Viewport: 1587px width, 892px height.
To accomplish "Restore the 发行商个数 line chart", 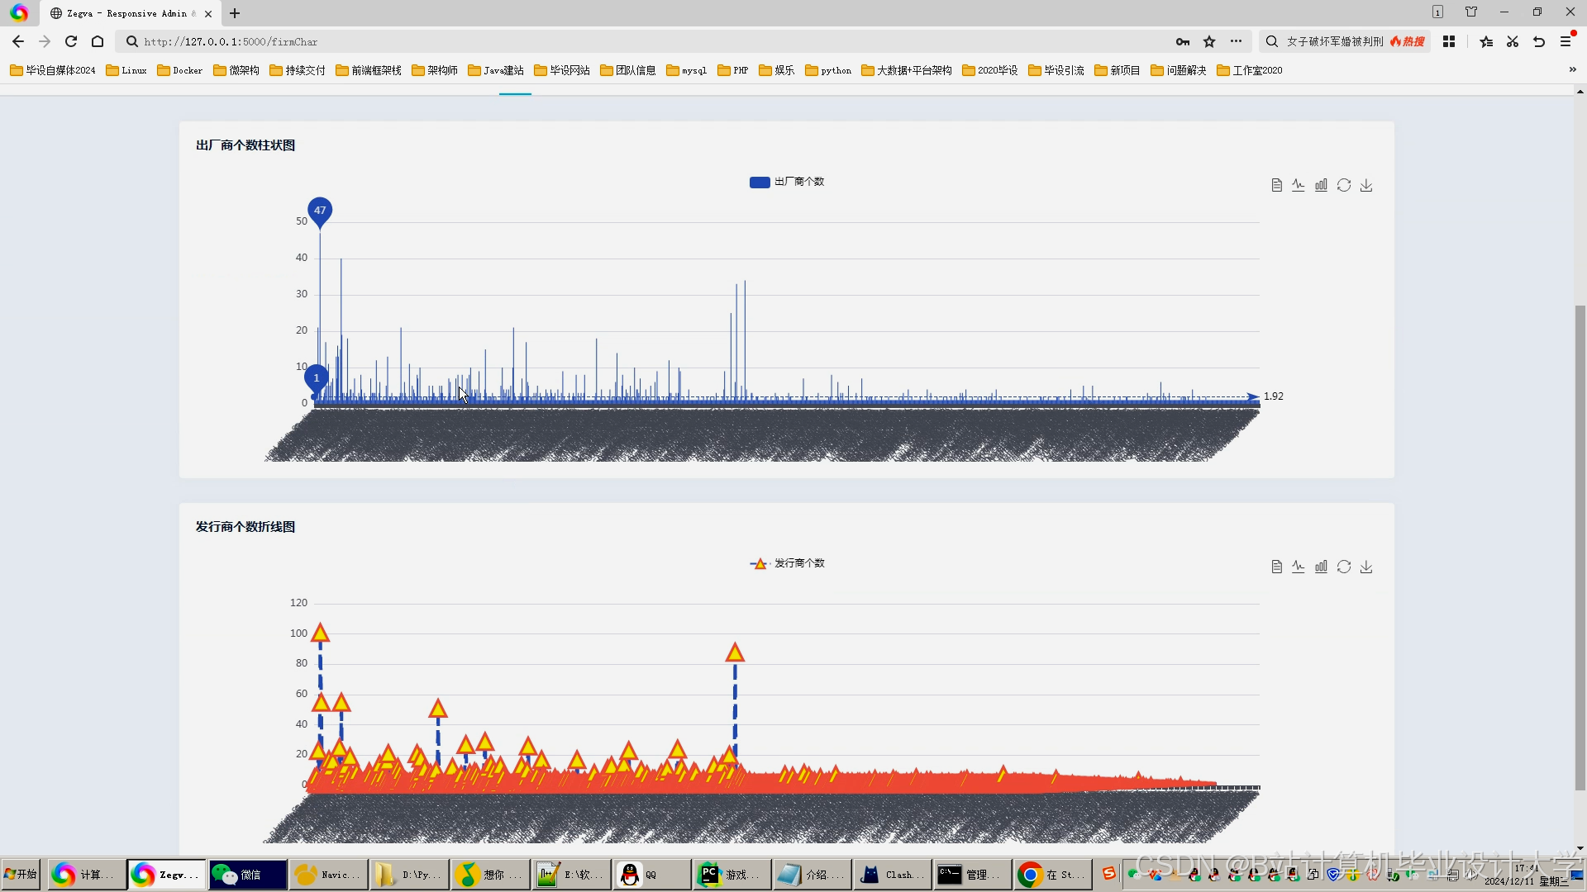I will (1344, 567).
